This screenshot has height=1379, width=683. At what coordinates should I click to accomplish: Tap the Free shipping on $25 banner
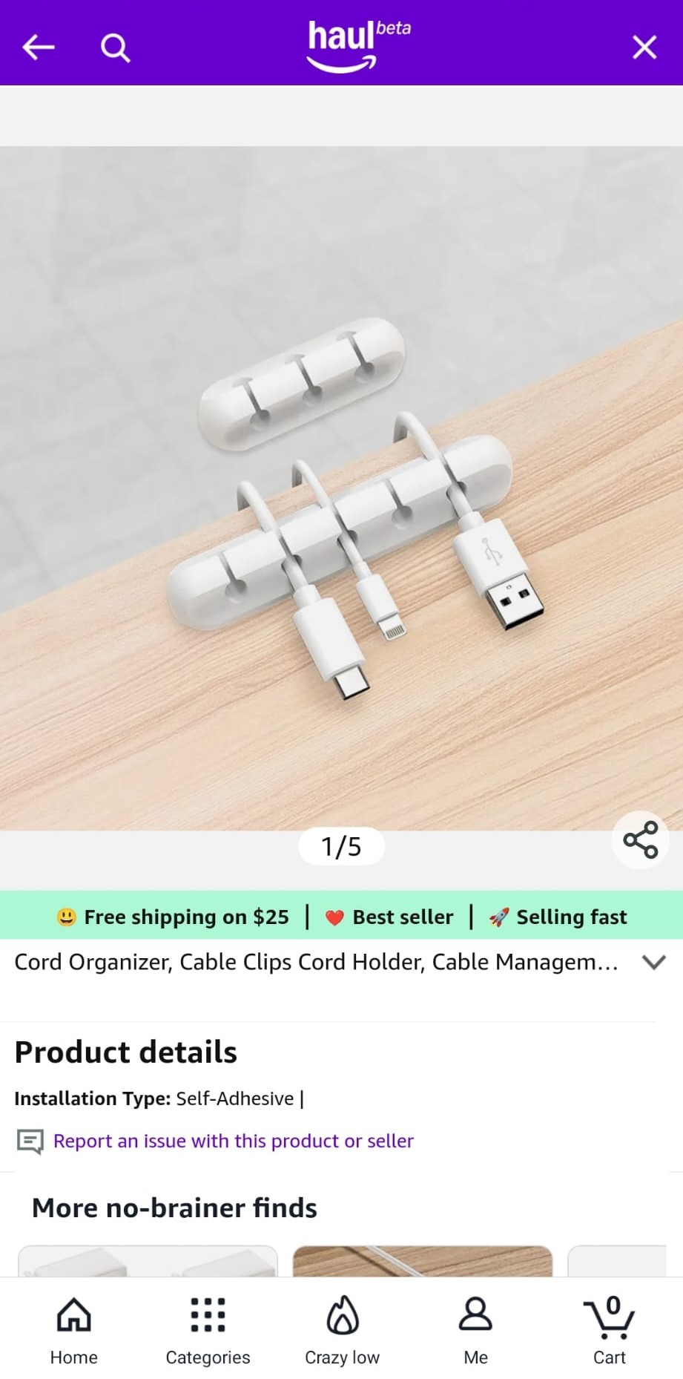(x=174, y=917)
